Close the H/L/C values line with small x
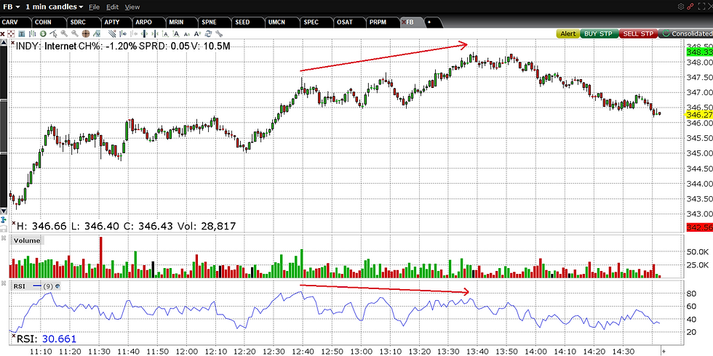Image resolution: width=713 pixels, height=356 pixels. [14, 223]
